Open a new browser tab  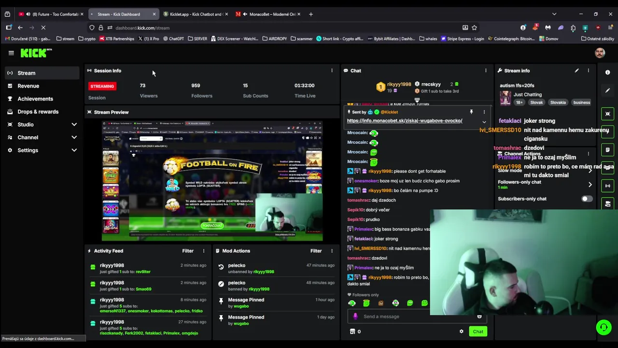point(311,14)
